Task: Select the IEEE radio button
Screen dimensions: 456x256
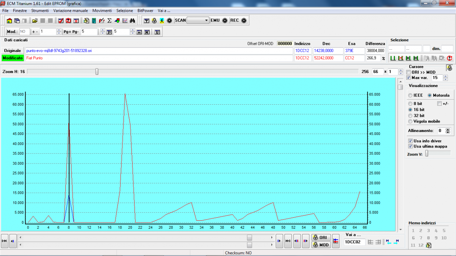Action: point(410,95)
